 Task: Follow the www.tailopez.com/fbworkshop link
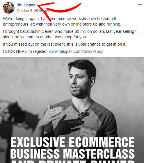[x=76, y=51]
